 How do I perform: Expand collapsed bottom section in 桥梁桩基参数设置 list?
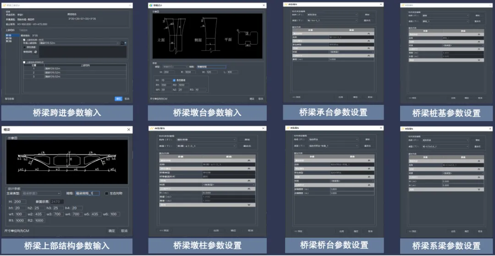click(x=479, y=60)
